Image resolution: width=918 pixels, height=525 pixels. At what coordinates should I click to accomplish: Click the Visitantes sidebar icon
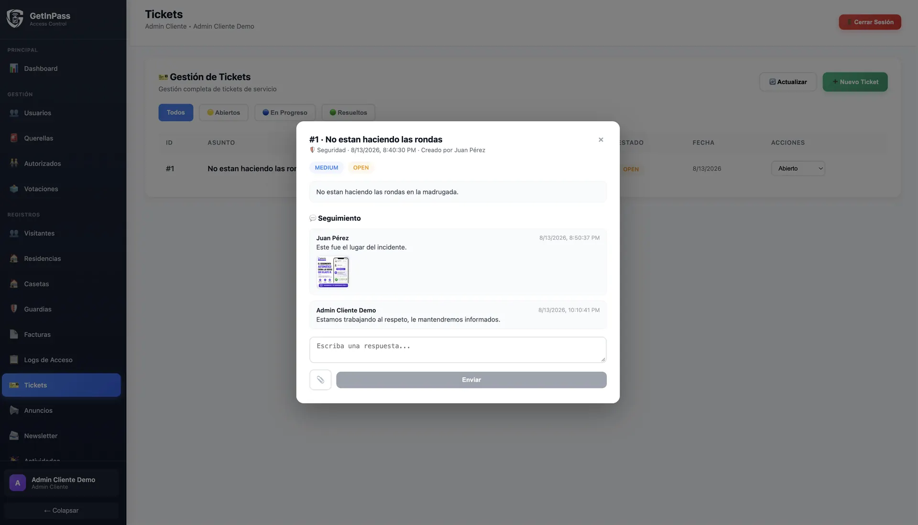tap(14, 233)
